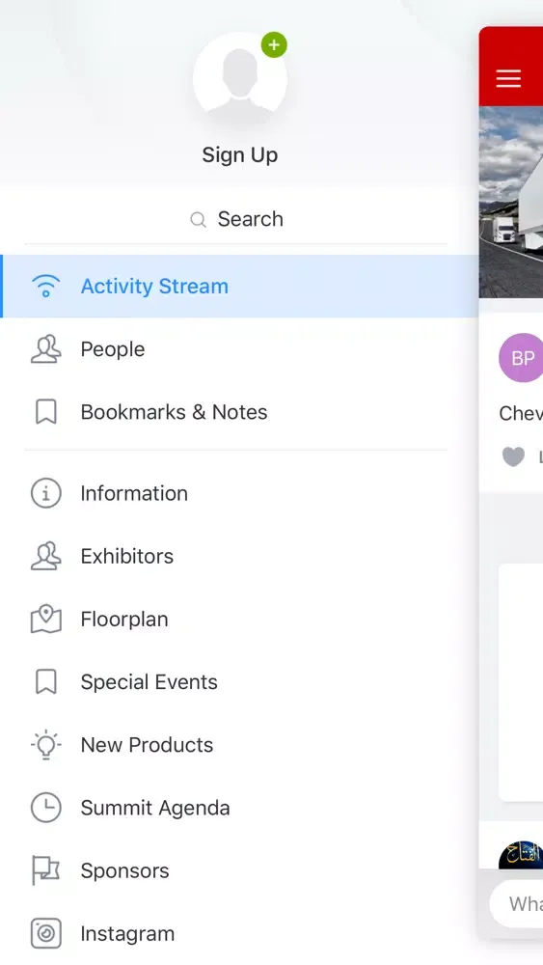Tap the Information circle icon

46,493
